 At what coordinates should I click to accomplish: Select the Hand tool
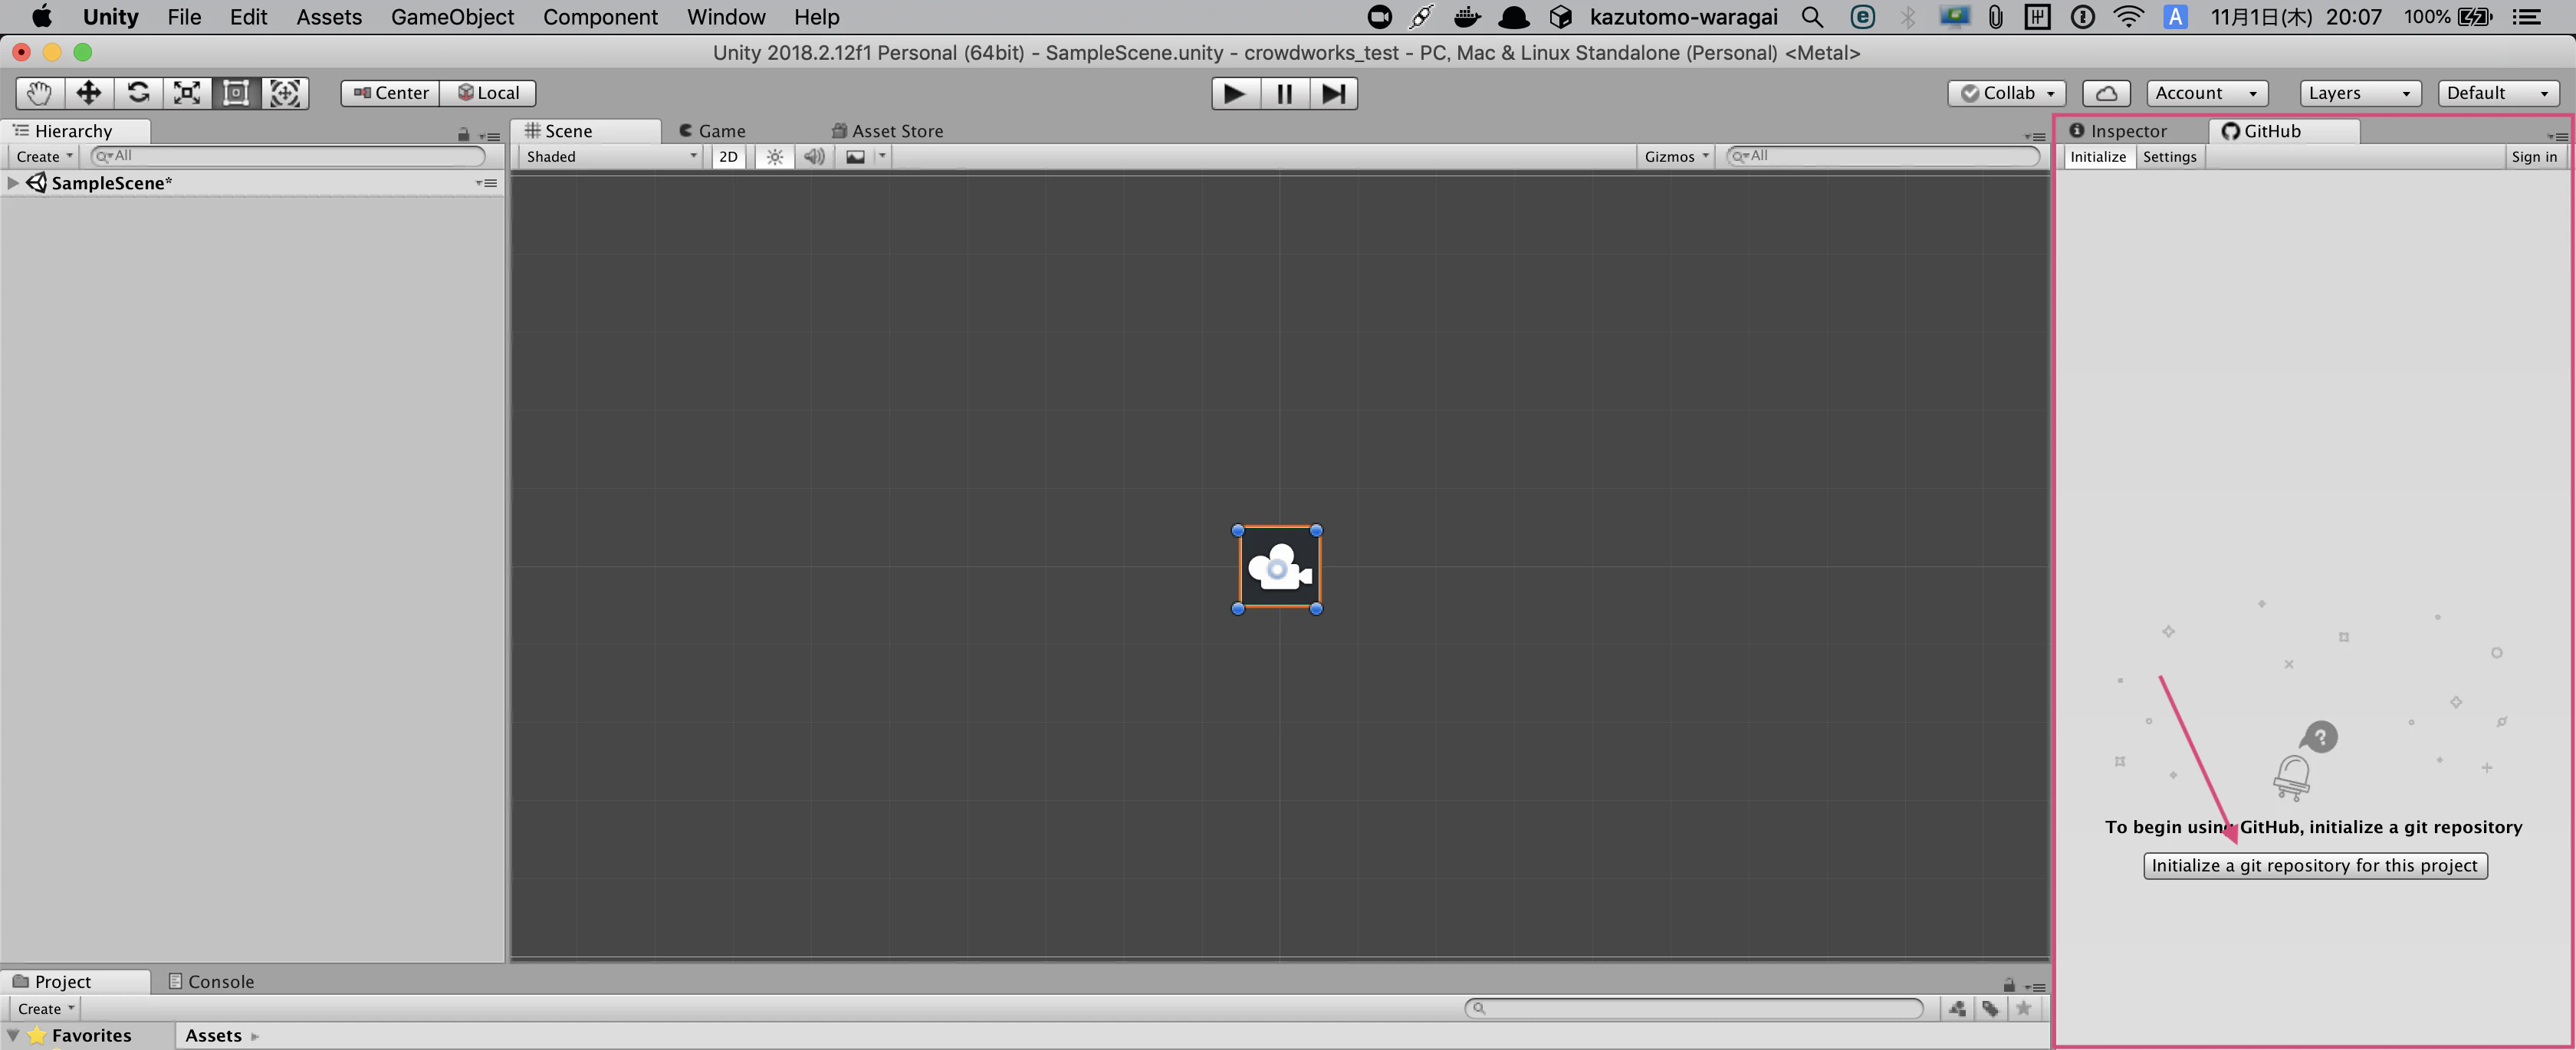pyautogui.click(x=40, y=93)
